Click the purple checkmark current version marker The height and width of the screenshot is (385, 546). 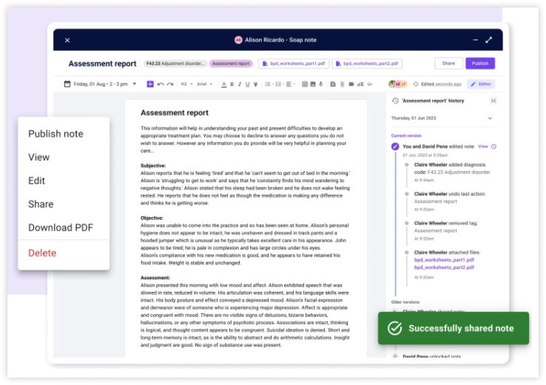pyautogui.click(x=395, y=147)
